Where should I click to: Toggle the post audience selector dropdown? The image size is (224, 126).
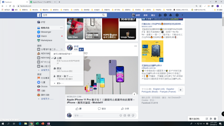(x=81, y=49)
